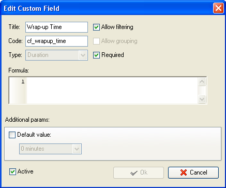Click the Formula scroll down arrow
226x188 pixels.
202,99
